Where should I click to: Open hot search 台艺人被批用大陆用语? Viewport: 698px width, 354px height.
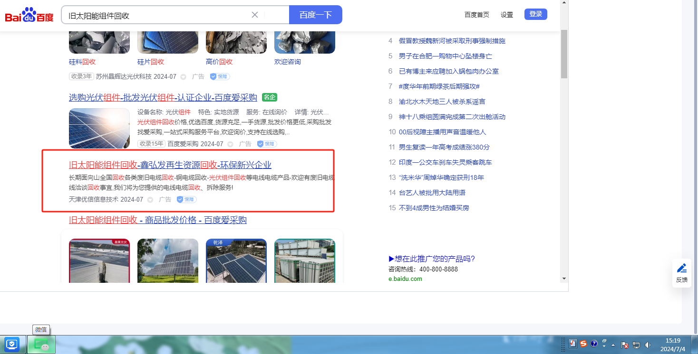tap(432, 193)
